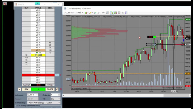
Task: Click the CLOSE position button
Action: [50, 89]
